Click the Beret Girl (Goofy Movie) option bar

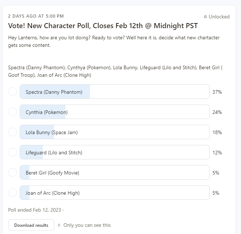coord(115,172)
